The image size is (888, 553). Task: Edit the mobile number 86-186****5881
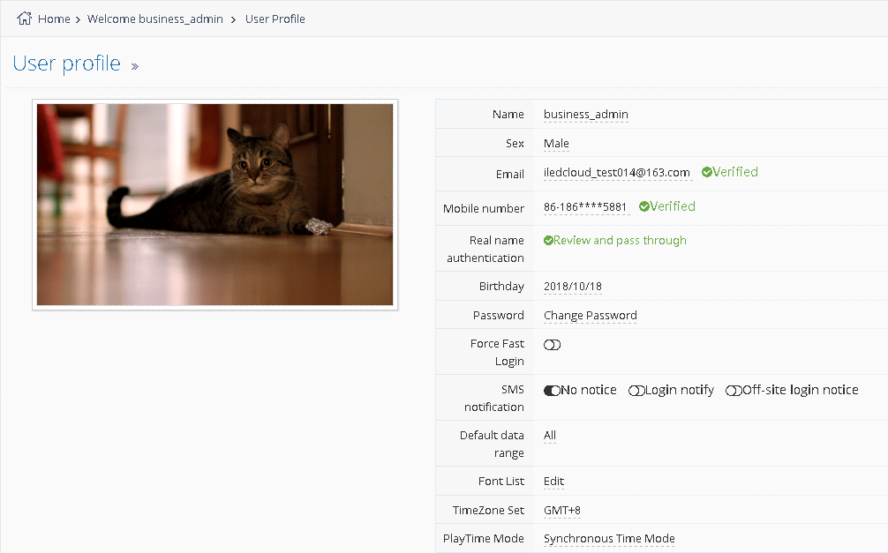point(585,207)
